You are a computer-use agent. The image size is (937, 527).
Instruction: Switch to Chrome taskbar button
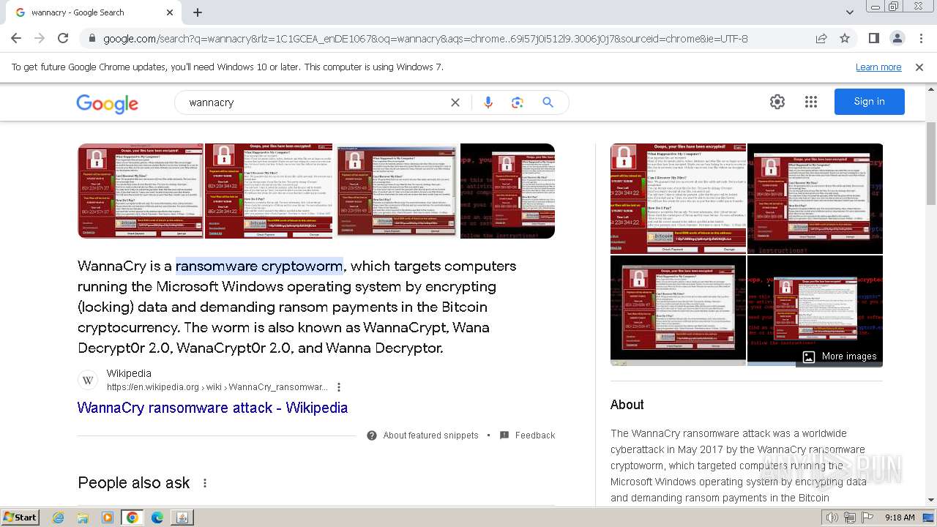[132, 517]
